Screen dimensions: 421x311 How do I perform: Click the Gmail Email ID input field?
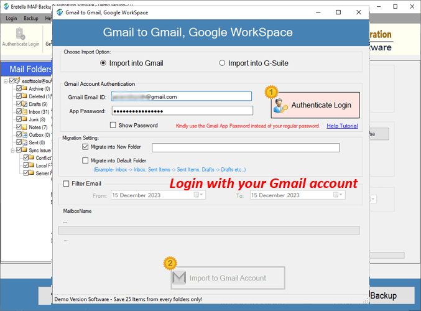point(182,96)
